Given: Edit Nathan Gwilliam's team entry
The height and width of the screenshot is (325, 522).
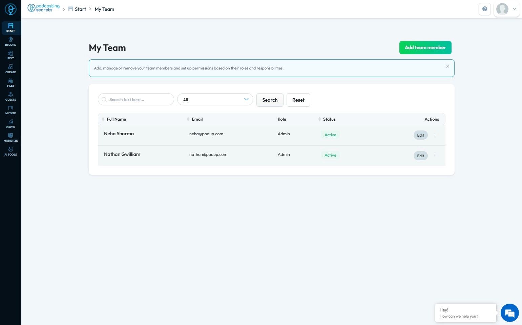Looking at the screenshot, I should 420,156.
